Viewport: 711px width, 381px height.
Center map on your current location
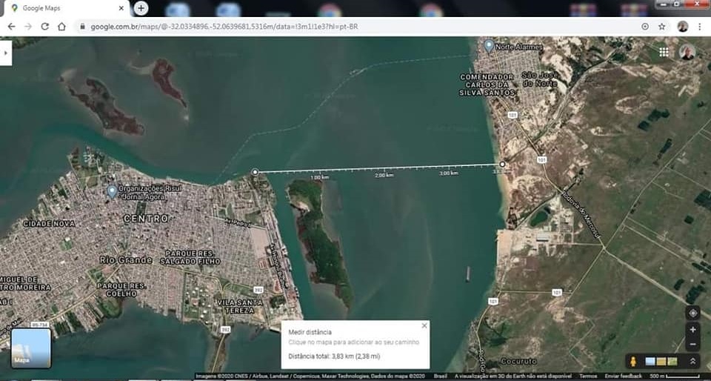[x=693, y=313]
